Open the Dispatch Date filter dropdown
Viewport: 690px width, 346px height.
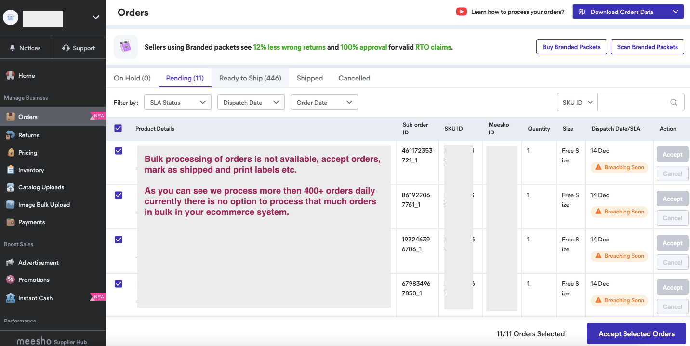click(251, 102)
